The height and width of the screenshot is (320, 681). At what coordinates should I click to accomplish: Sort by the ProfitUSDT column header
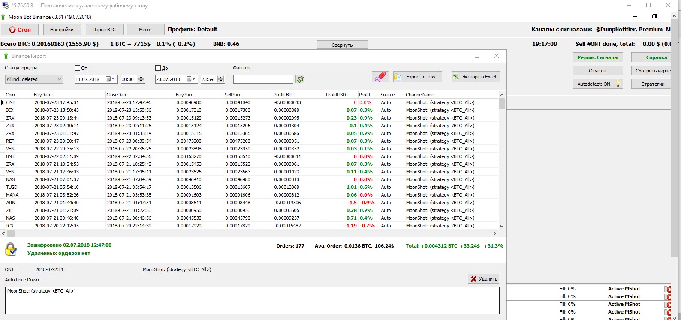pos(341,95)
